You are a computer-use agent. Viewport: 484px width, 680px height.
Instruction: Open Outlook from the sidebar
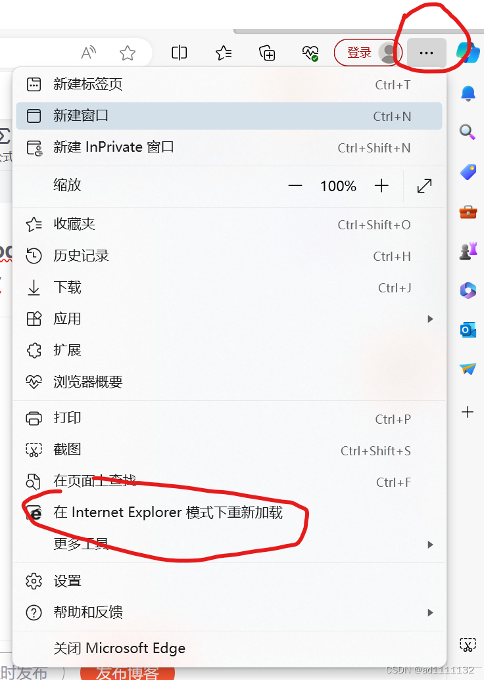click(468, 330)
